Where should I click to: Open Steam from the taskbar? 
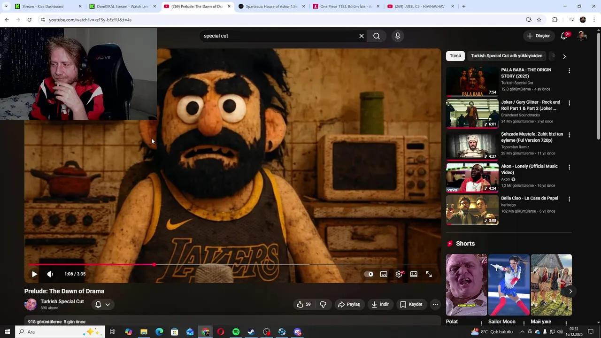pos(251,332)
